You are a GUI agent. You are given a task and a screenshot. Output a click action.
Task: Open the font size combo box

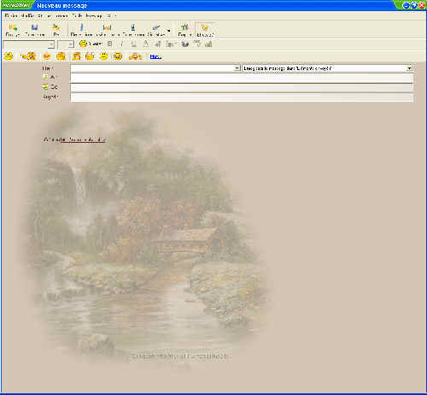(x=66, y=44)
